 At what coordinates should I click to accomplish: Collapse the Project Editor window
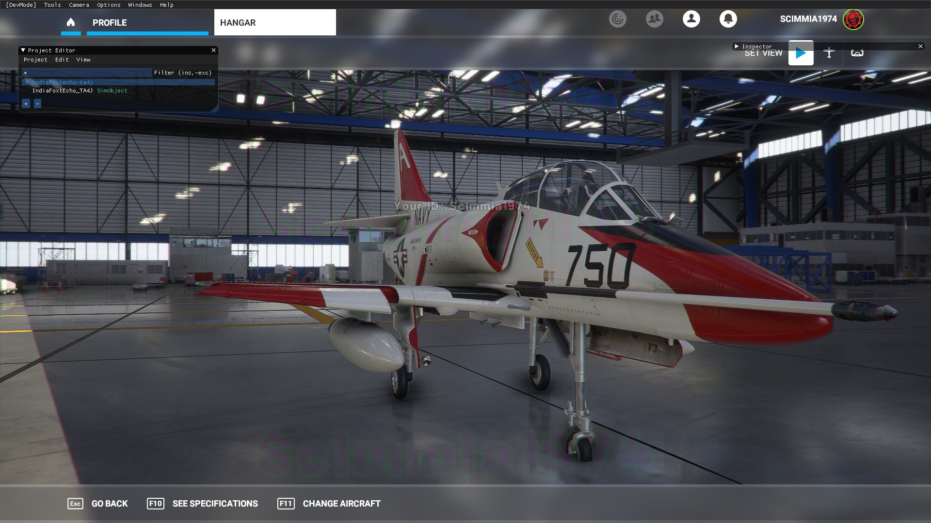(23, 50)
